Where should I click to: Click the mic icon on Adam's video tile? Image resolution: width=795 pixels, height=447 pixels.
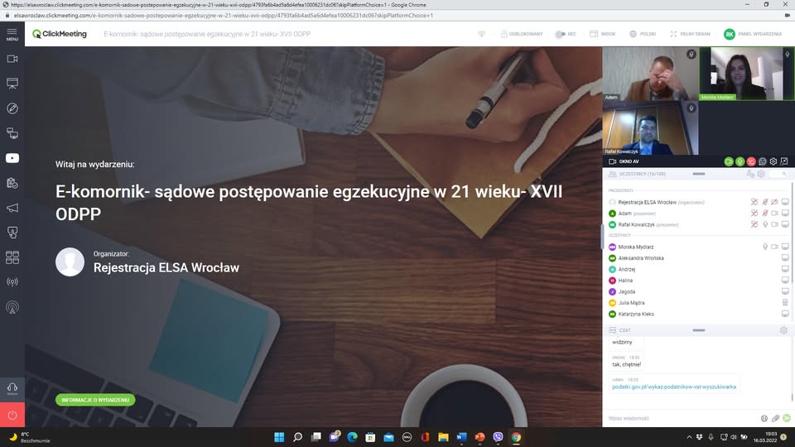(x=691, y=55)
